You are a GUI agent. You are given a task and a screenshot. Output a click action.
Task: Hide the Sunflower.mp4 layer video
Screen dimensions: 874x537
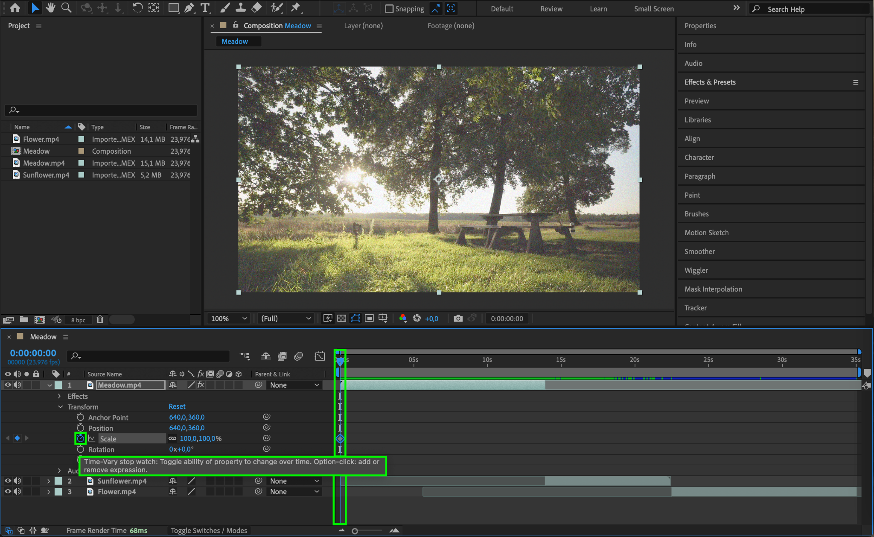[8, 481]
